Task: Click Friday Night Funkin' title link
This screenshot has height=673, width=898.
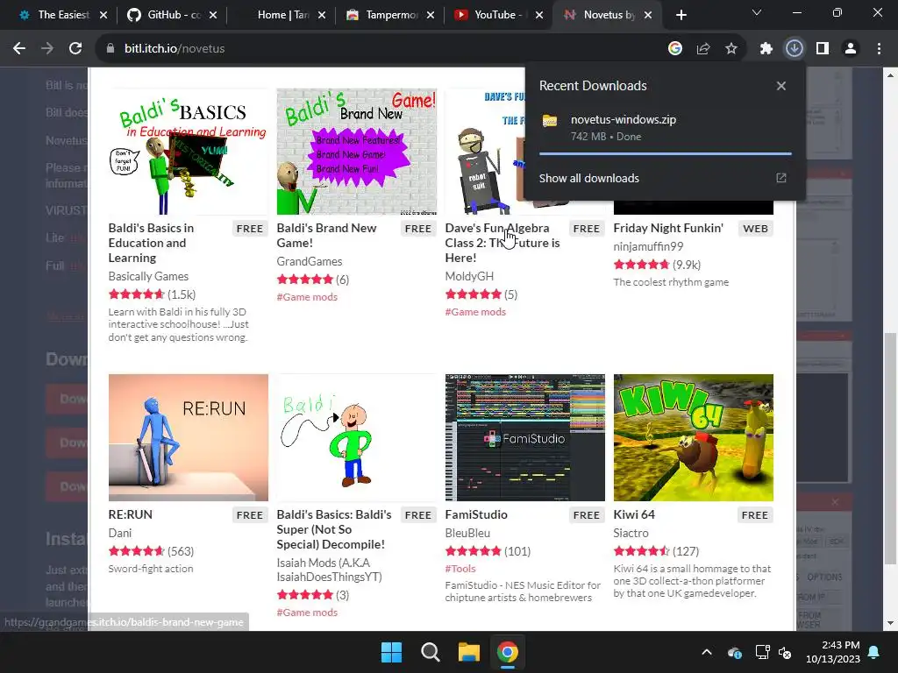Action: pos(668,228)
